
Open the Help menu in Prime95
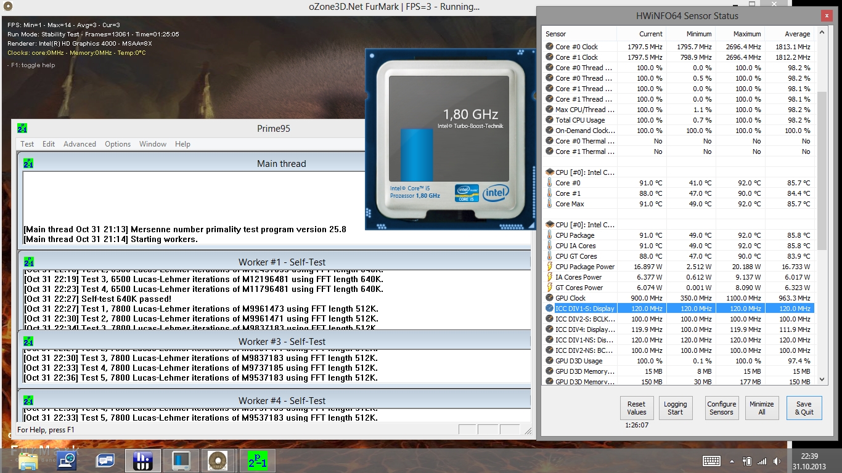(182, 144)
